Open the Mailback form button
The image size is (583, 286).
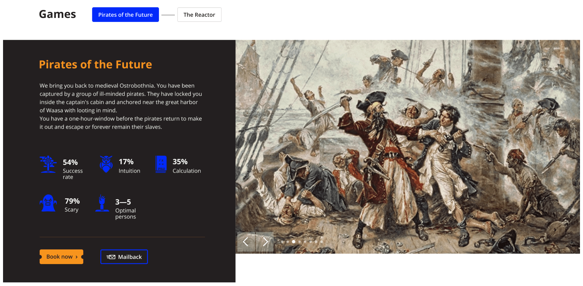(124, 257)
